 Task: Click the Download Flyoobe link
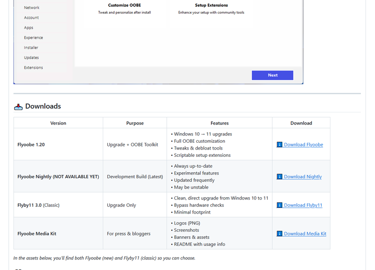(x=303, y=145)
